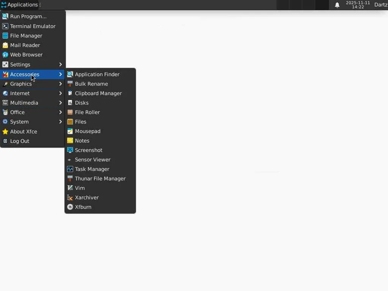
Task: Click the Web Browser globe icon
Action: 5,55
